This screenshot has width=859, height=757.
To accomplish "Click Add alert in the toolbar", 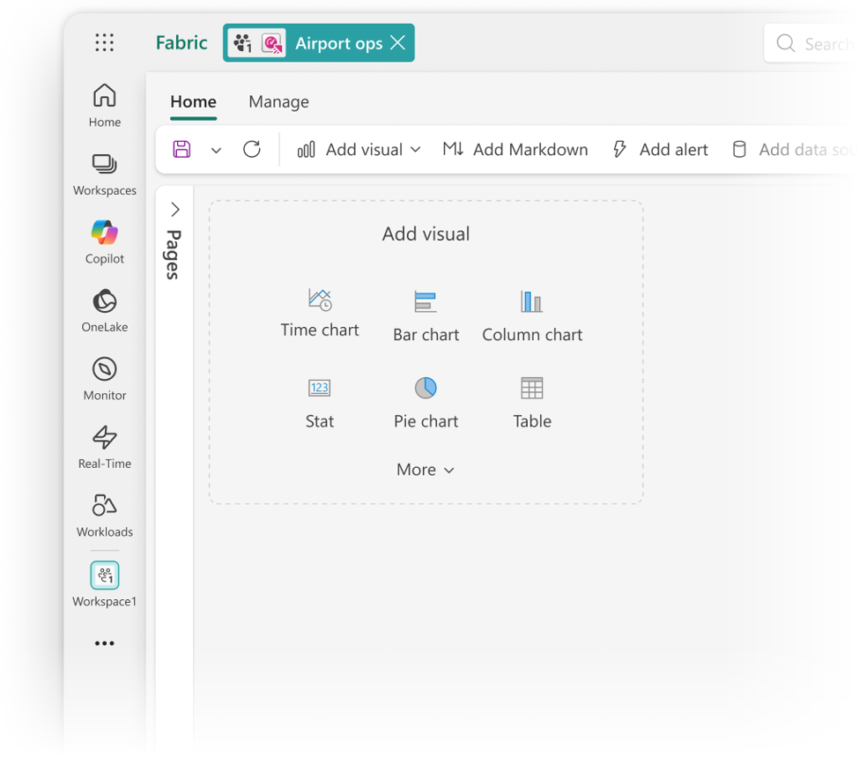I will coord(660,150).
